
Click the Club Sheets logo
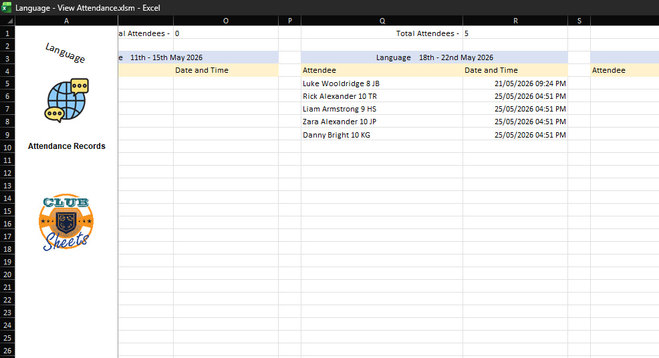point(66,222)
